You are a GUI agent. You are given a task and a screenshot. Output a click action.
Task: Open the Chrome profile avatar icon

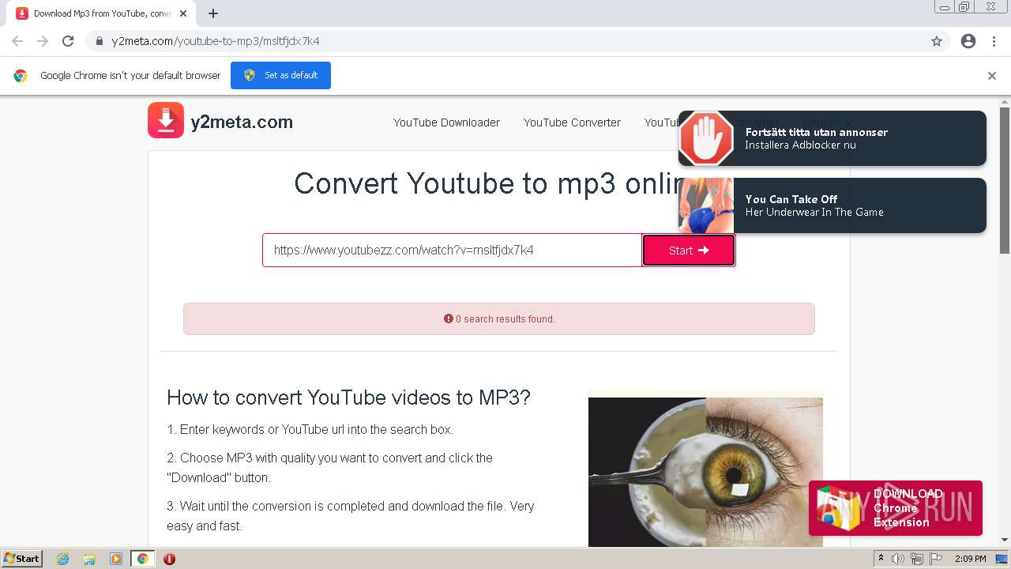968,41
